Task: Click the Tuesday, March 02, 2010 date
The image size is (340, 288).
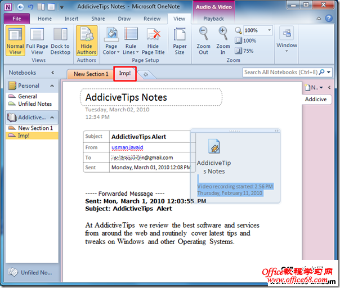Action: (x=117, y=110)
